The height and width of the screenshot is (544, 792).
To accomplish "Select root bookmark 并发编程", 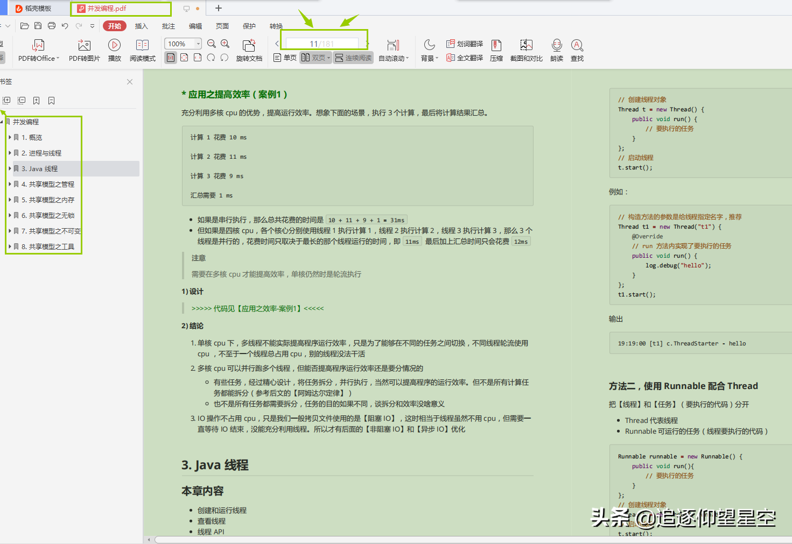I will [x=26, y=122].
